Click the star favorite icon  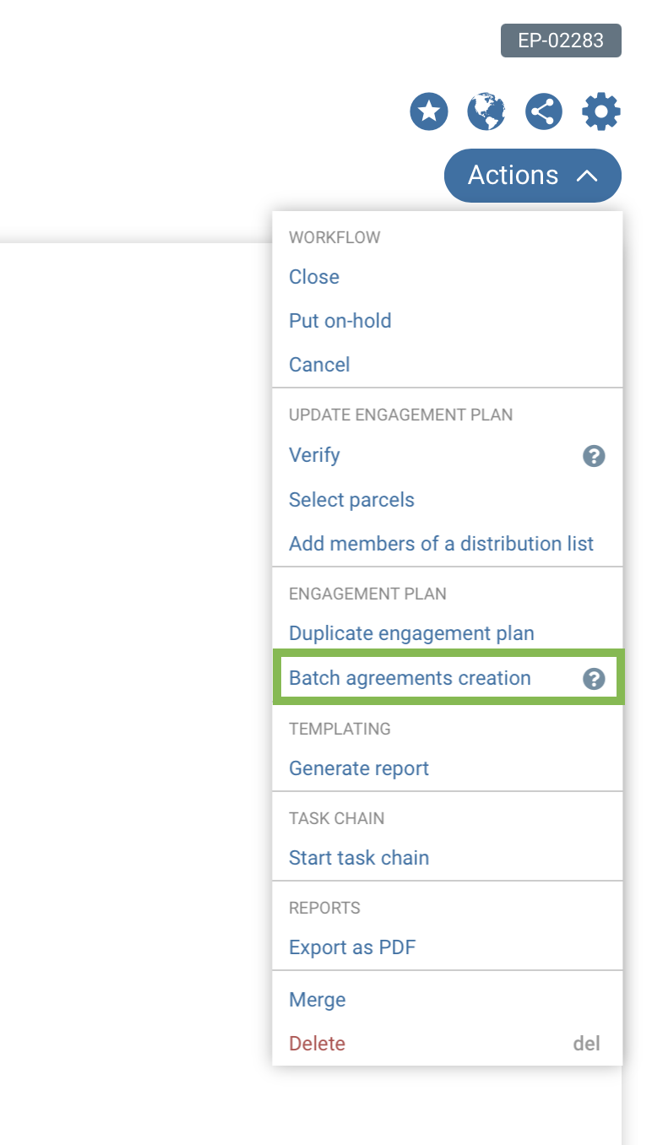tap(429, 111)
